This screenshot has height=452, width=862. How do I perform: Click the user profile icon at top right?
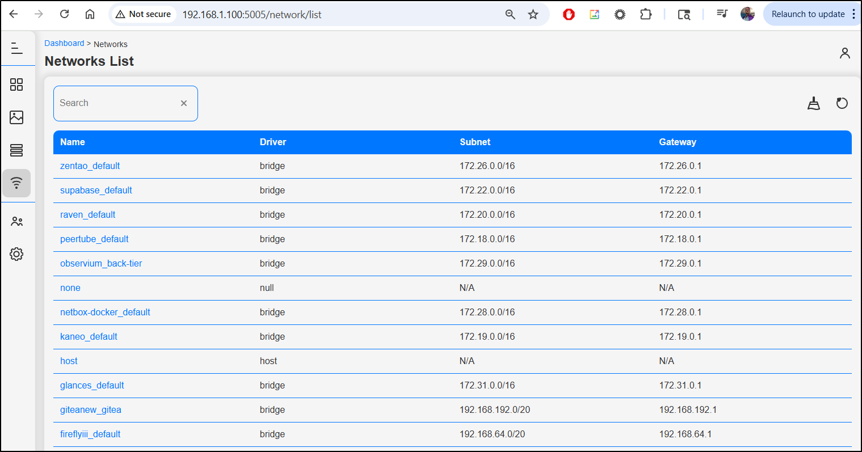pyautogui.click(x=844, y=53)
